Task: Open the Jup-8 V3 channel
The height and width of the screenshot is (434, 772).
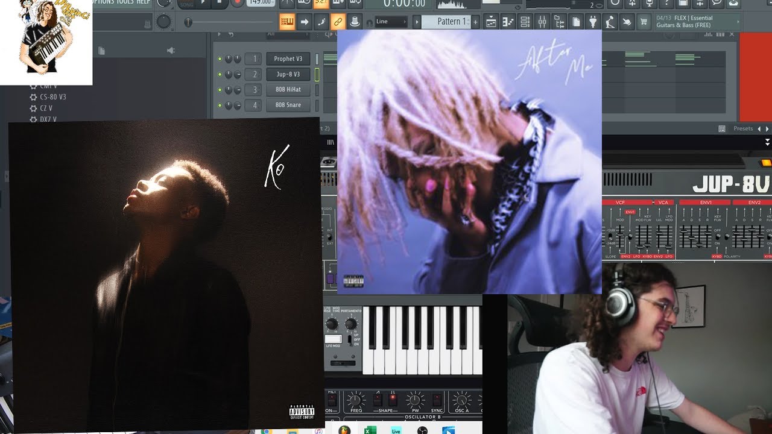Action: coord(288,74)
